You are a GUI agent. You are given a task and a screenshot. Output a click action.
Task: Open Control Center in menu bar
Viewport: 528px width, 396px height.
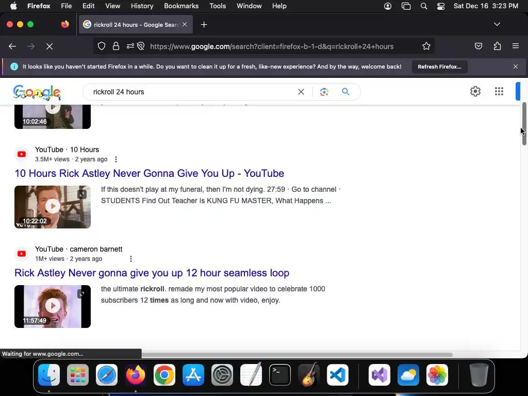441,6
